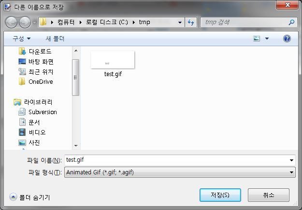Expand arrow before 컴퓨터 in the path
This screenshot has width=302, height=210.
pyautogui.click(x=52, y=23)
